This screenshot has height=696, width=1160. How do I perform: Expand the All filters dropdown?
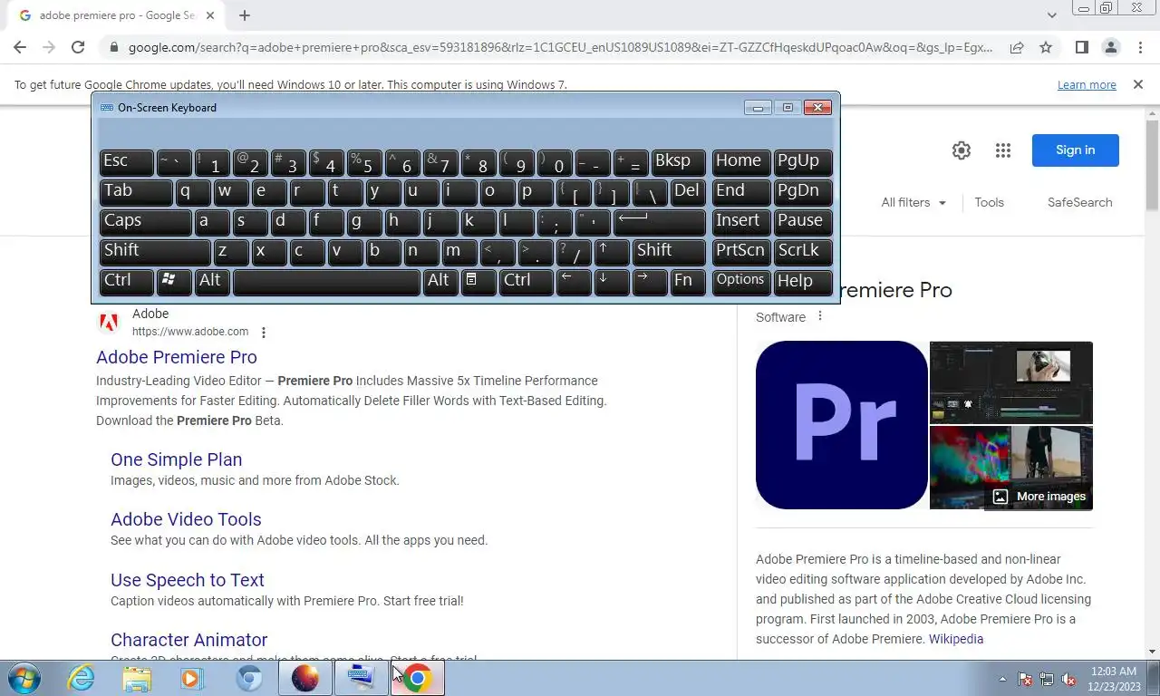[913, 202]
